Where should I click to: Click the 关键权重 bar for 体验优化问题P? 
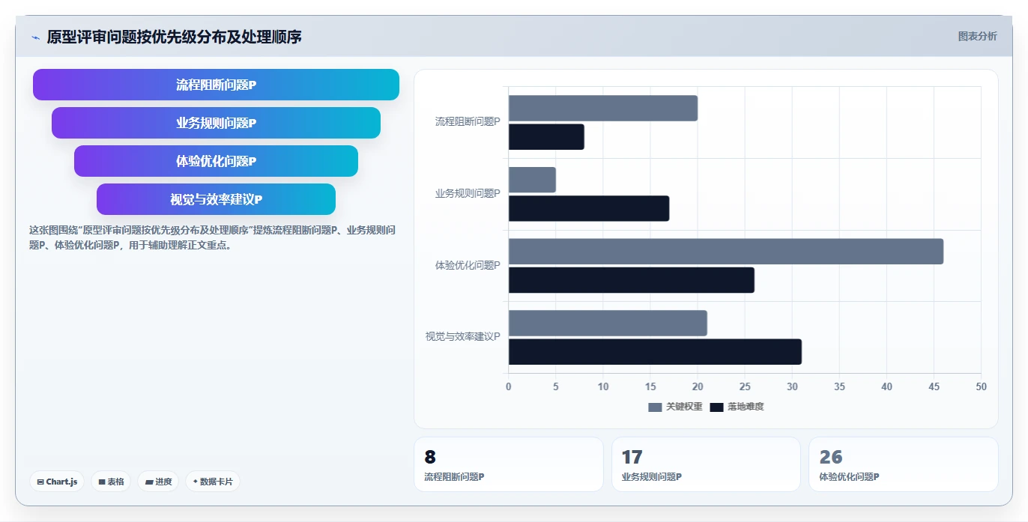pyautogui.click(x=726, y=252)
